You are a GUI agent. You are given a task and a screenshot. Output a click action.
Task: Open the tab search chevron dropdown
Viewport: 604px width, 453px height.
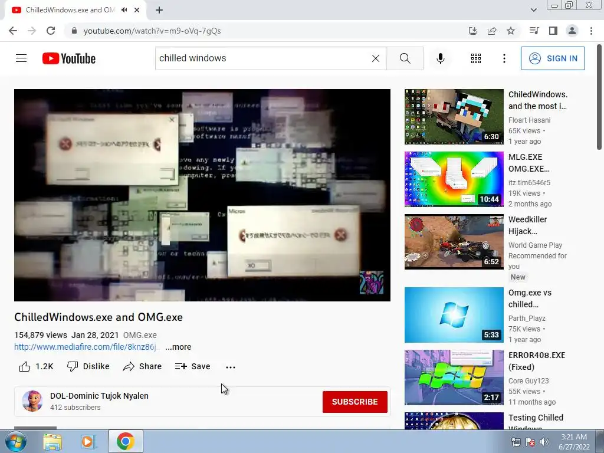coord(533,10)
